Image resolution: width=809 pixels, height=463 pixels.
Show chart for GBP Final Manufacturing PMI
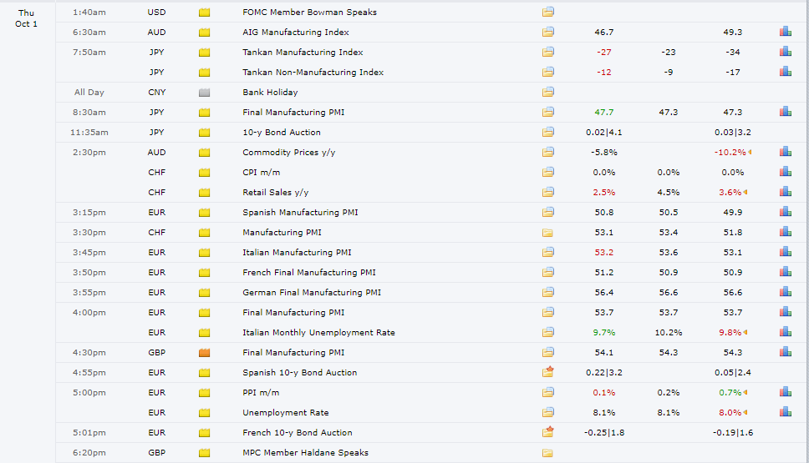pos(786,352)
